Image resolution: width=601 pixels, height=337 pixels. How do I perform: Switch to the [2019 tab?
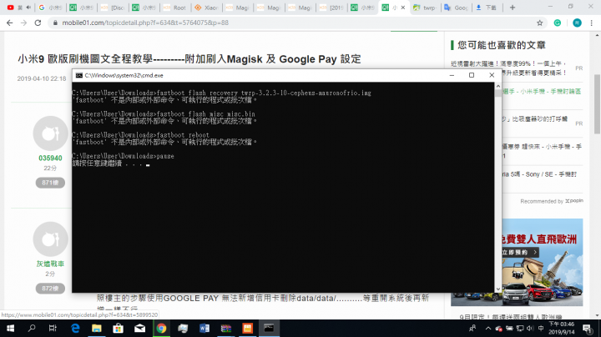(x=332, y=8)
